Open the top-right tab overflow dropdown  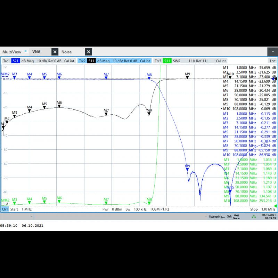coord(273,52)
